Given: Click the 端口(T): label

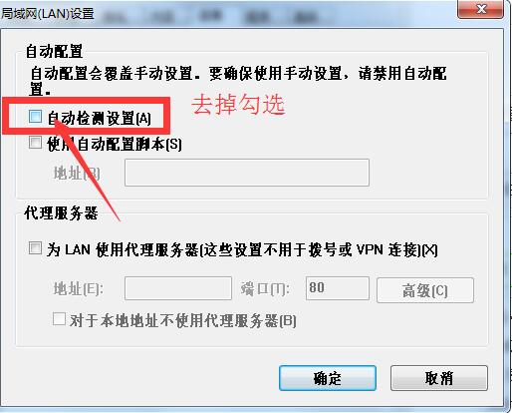Looking at the screenshot, I should pos(265,288).
